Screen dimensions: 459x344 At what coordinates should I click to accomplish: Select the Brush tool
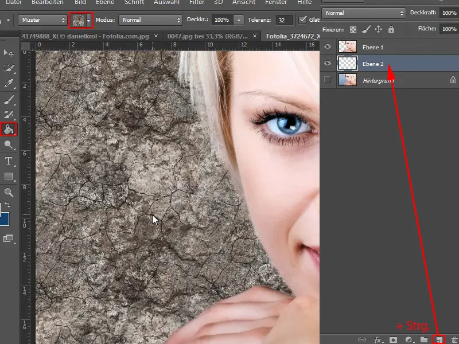(x=8, y=100)
